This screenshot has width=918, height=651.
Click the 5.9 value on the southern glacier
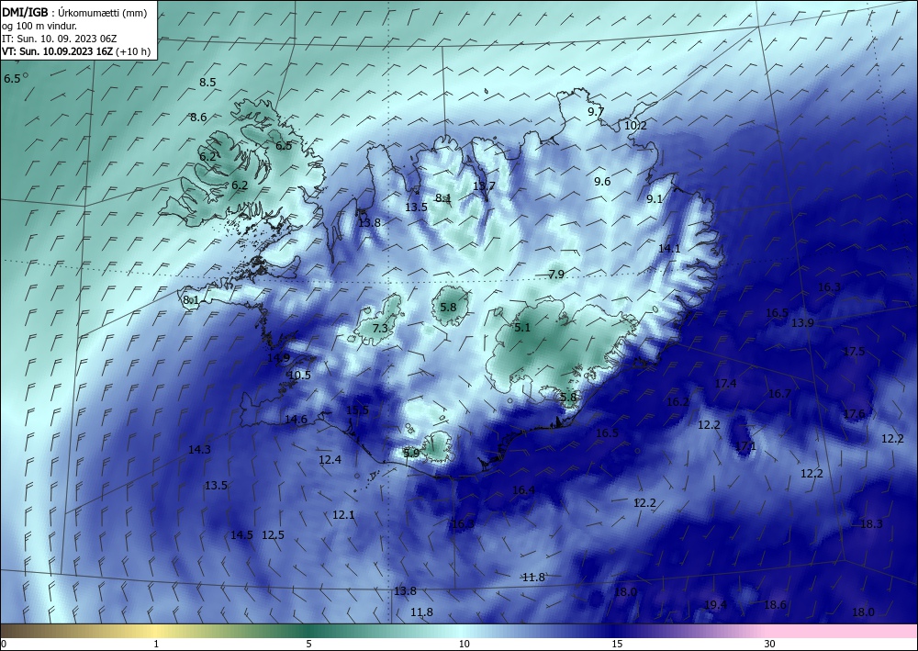(x=411, y=453)
